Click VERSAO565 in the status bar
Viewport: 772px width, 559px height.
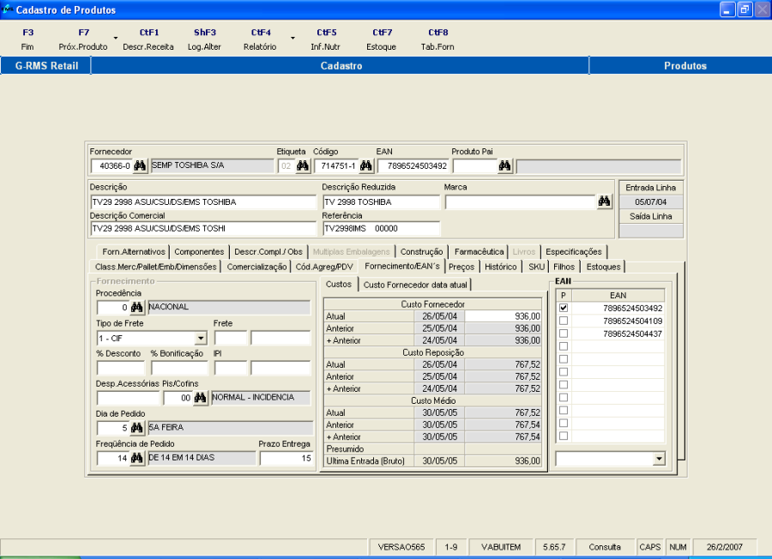401,547
